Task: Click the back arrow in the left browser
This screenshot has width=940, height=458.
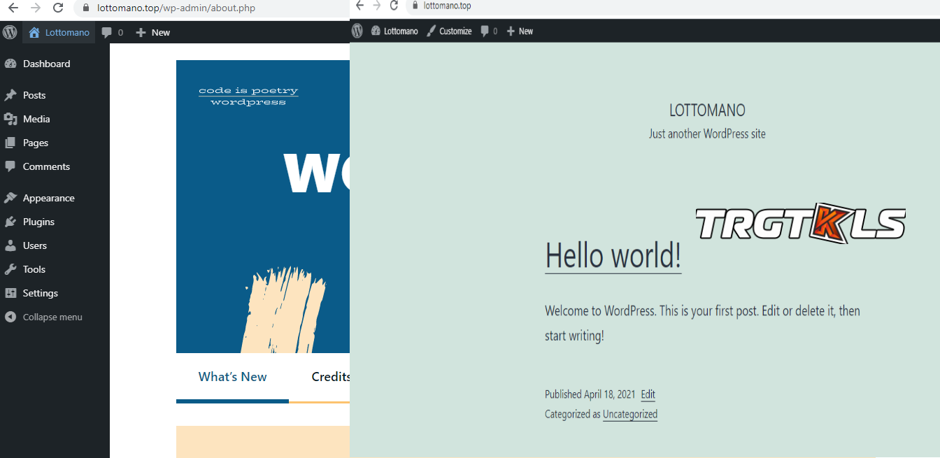Action: [13, 8]
